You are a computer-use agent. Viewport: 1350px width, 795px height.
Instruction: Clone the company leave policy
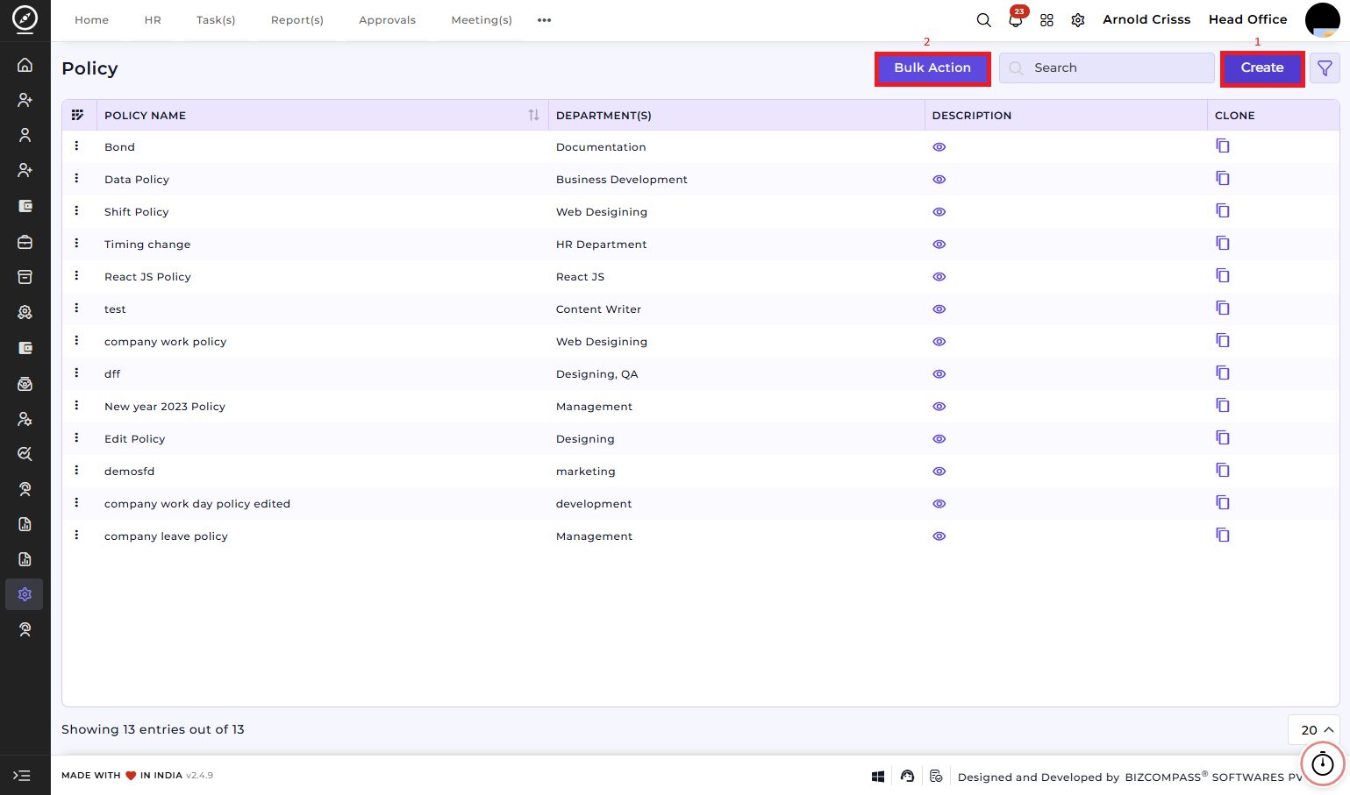coord(1223,535)
